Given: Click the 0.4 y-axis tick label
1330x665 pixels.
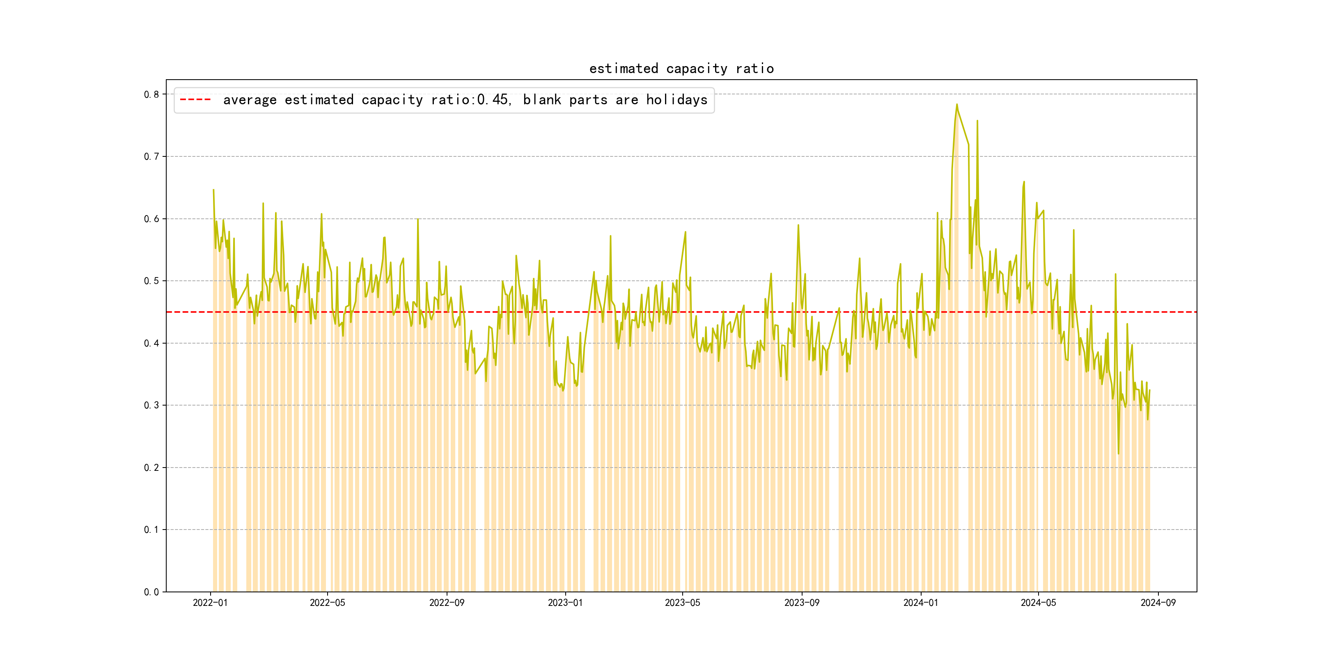Looking at the screenshot, I should click(151, 343).
